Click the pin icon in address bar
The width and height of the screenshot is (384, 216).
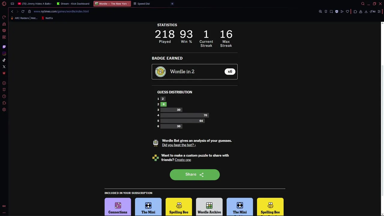point(326,11)
